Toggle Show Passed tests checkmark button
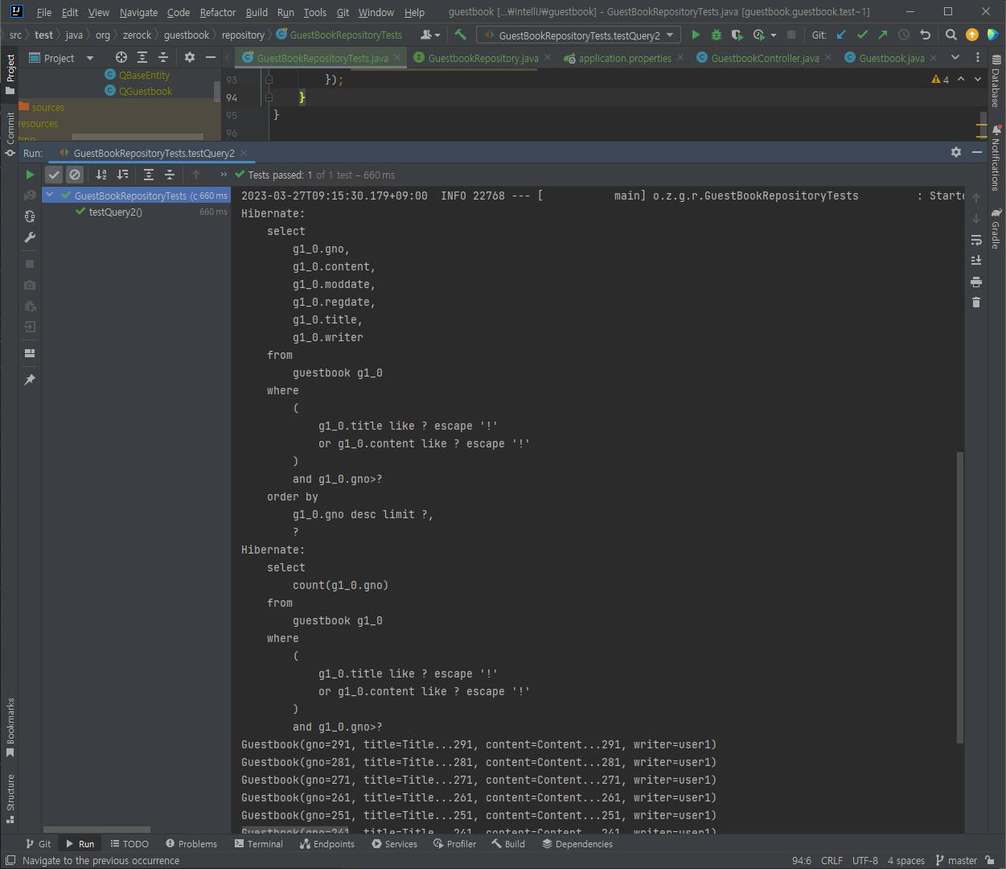Screen dimensions: 1006x869 click(54, 175)
